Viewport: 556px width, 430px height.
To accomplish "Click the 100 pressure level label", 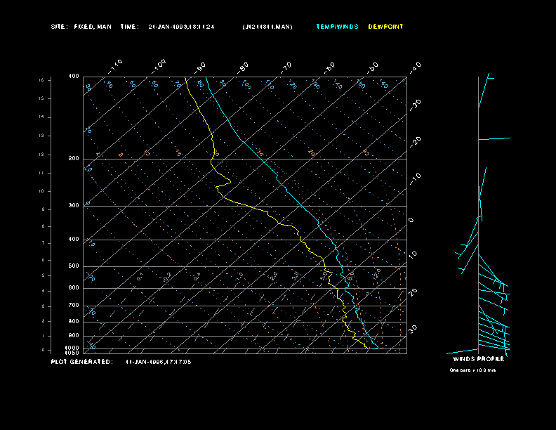I will 74,76.
